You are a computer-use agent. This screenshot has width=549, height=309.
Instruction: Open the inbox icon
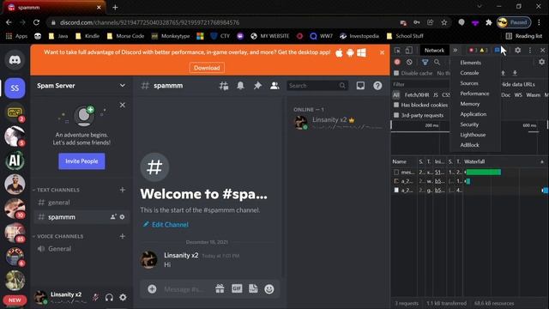point(360,86)
